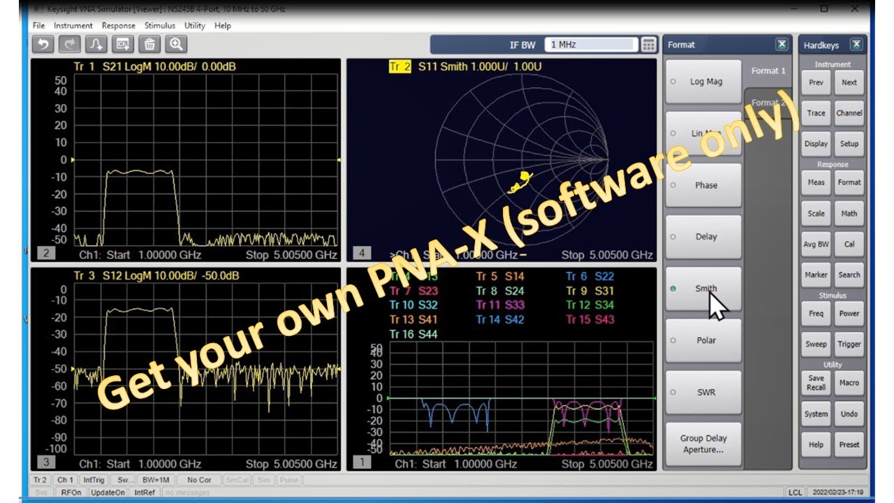Screen dimensions: 894x503
Task: Click the trash delete toolbar icon
Action: pyautogui.click(x=149, y=44)
